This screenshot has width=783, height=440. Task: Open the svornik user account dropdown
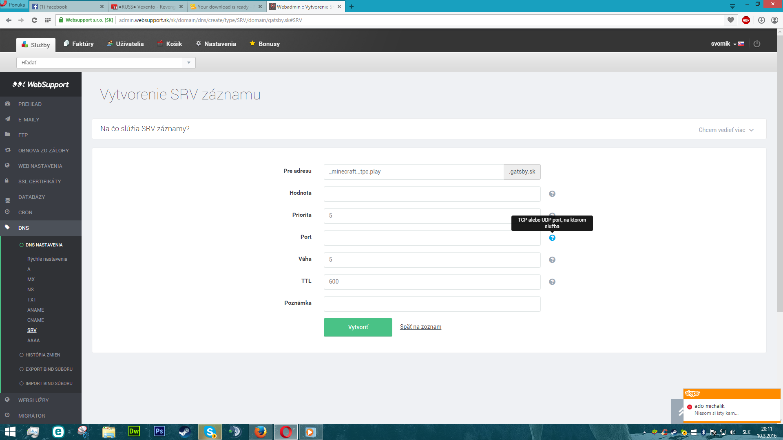723,44
